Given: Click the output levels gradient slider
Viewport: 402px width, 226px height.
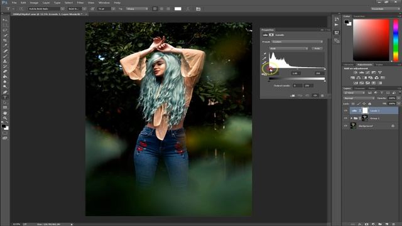Looking at the screenshot, I should coord(297,79).
